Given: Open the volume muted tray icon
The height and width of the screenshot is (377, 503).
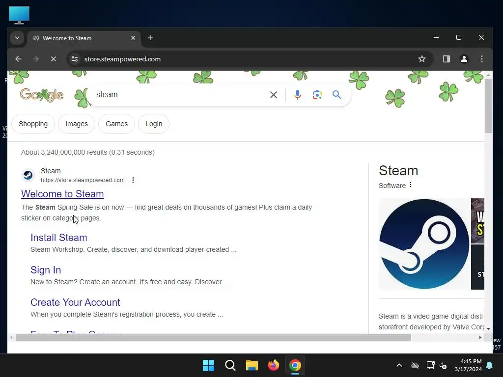Looking at the screenshot, I should [x=443, y=365].
